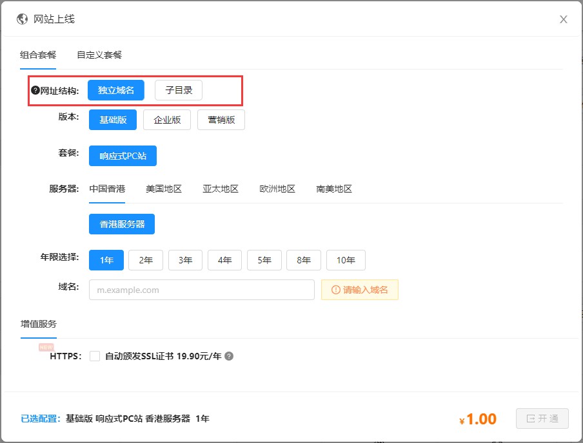The height and width of the screenshot is (443, 583).
Task: Enable 自动颁发SSL证书 checkbox
Action: coord(95,356)
